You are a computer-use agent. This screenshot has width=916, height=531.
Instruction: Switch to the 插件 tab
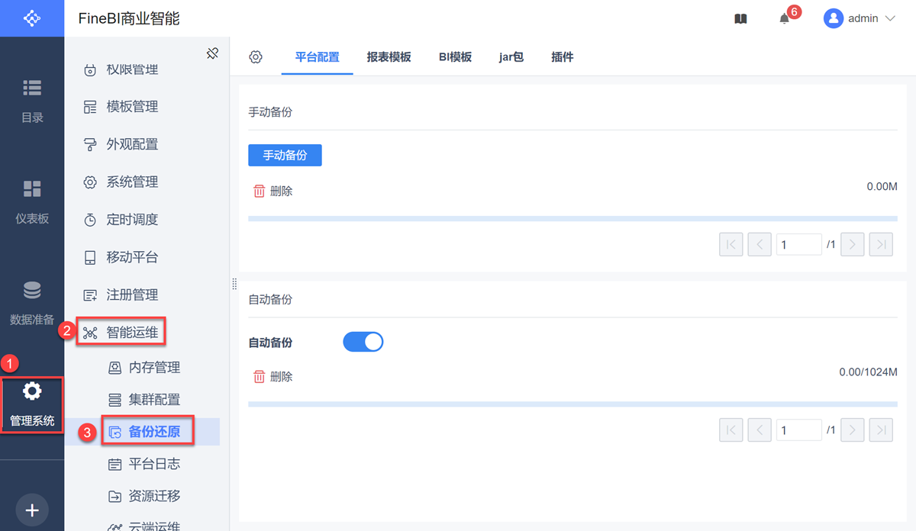[x=562, y=57]
